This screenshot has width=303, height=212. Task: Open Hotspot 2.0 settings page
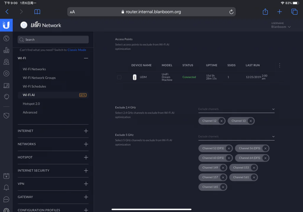31,104
